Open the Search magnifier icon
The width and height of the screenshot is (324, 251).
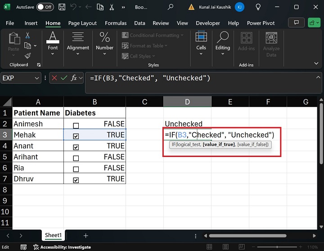(x=171, y=7)
